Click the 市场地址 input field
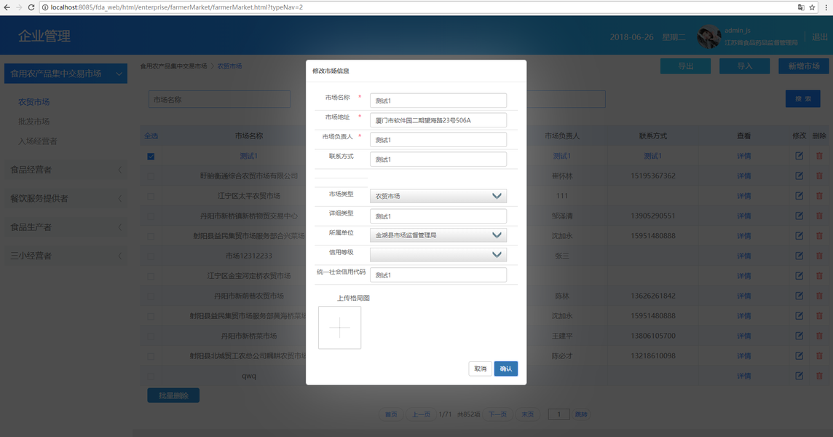 pyautogui.click(x=438, y=120)
